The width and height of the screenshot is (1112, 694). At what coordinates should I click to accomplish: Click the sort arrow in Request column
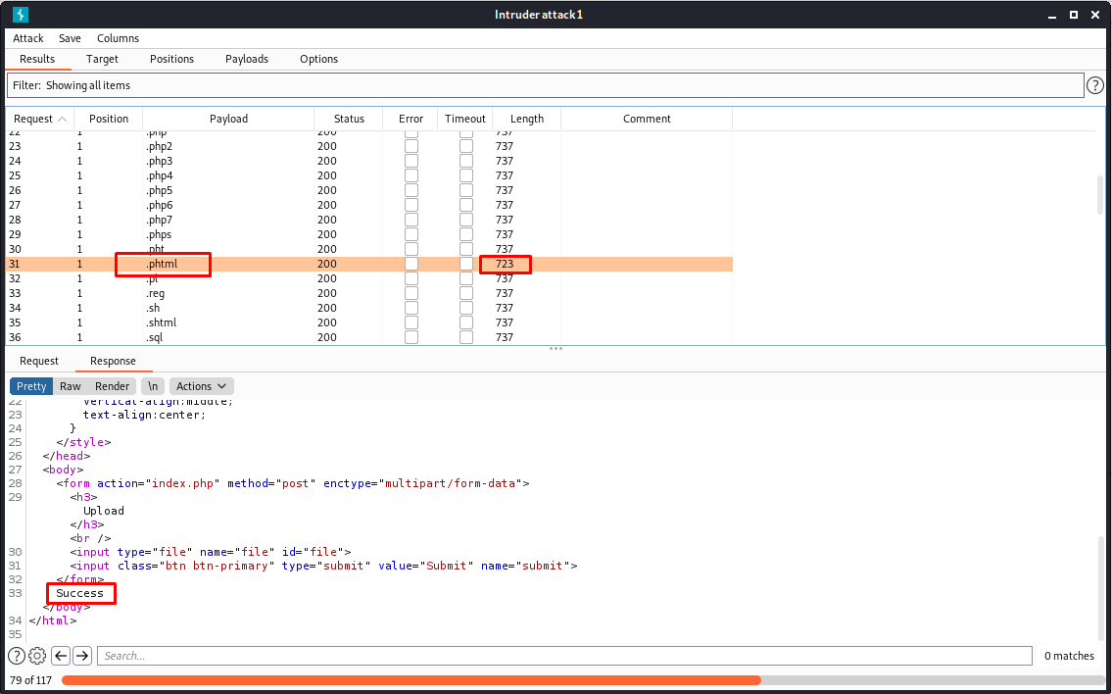[x=63, y=119]
